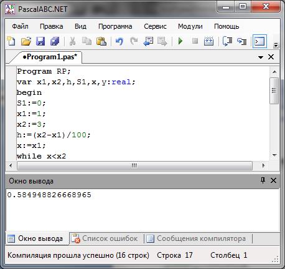Create a new file with New icon
This screenshot has height=269, width=285.
(11, 41)
